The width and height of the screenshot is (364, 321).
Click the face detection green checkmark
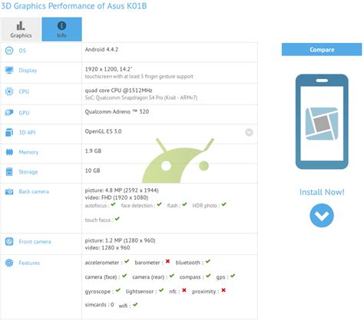pos(160,204)
